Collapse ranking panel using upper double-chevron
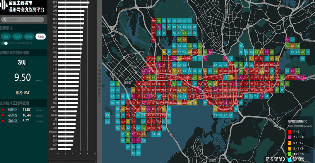 pyautogui.click(x=100, y=65)
